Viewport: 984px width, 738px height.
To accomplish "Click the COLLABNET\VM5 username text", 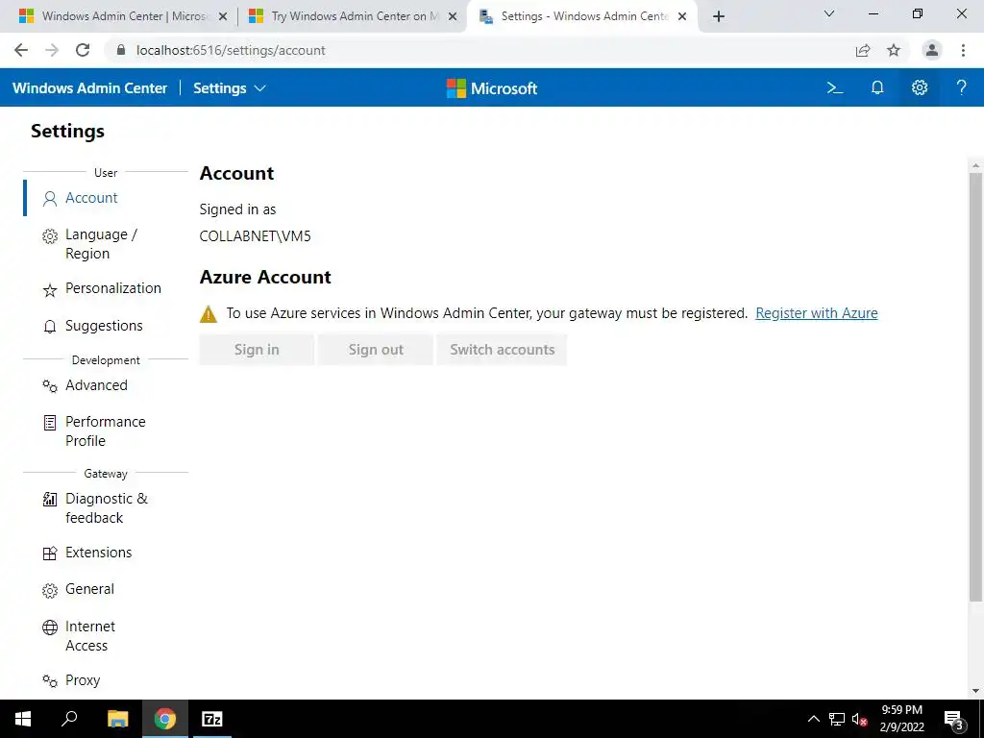I will pyautogui.click(x=255, y=236).
